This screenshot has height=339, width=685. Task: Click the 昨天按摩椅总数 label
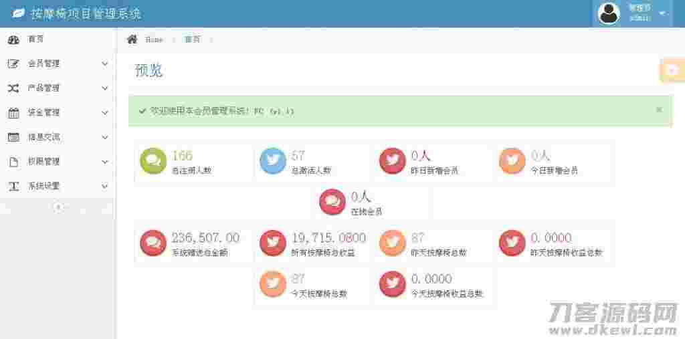click(439, 253)
